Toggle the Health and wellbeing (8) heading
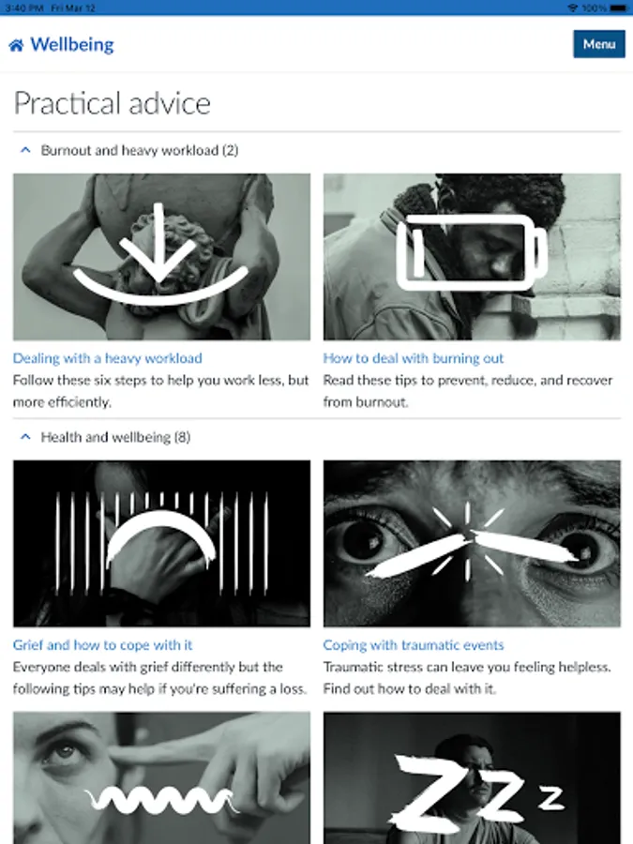This screenshot has width=633, height=844. [115, 437]
